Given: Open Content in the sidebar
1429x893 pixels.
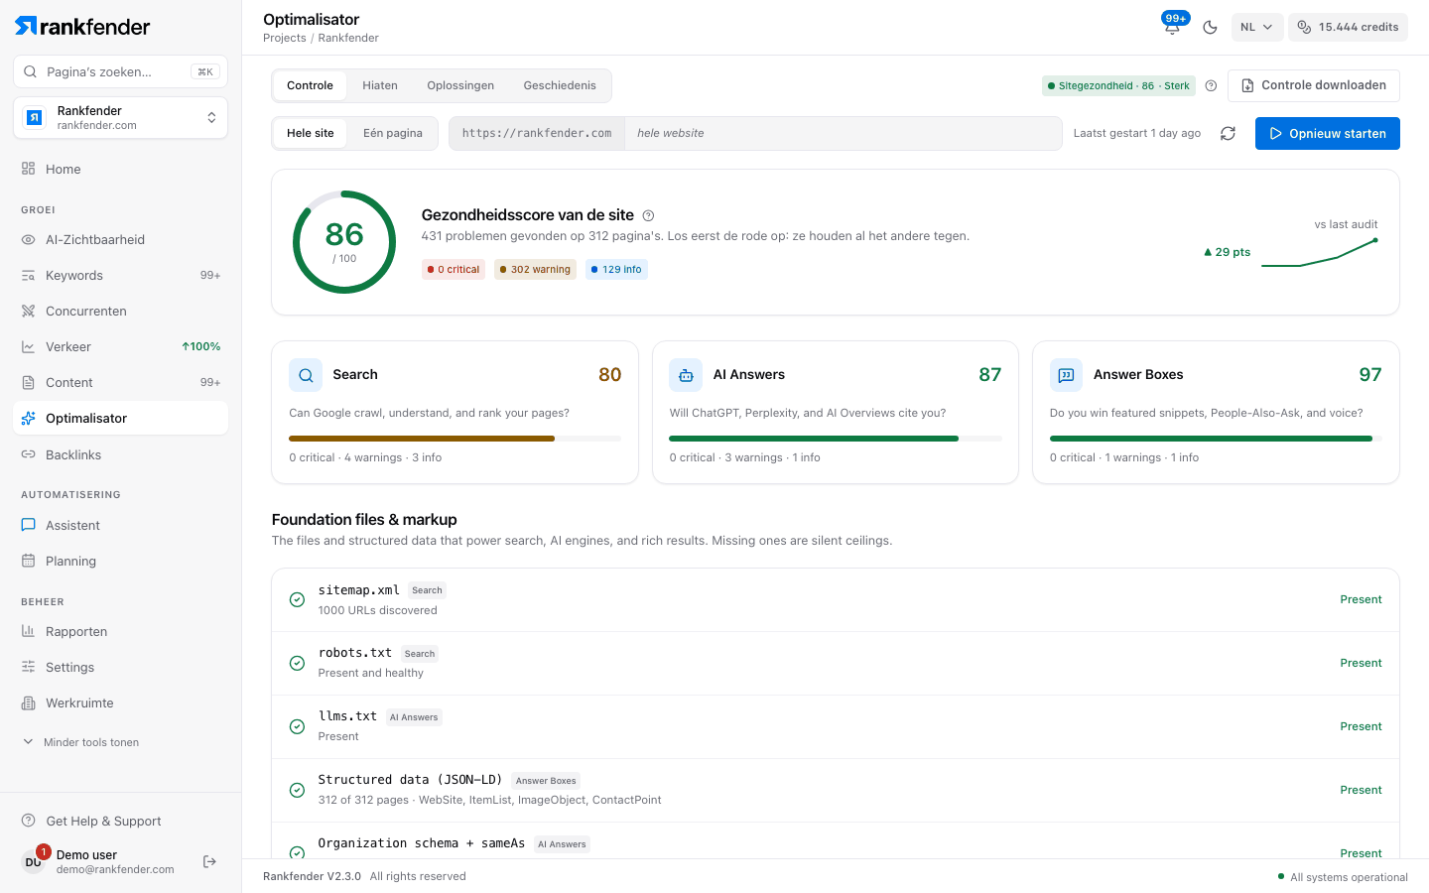Looking at the screenshot, I should (x=120, y=382).
